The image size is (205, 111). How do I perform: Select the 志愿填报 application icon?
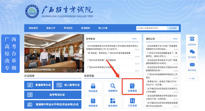pyautogui.click(x=132, y=86)
